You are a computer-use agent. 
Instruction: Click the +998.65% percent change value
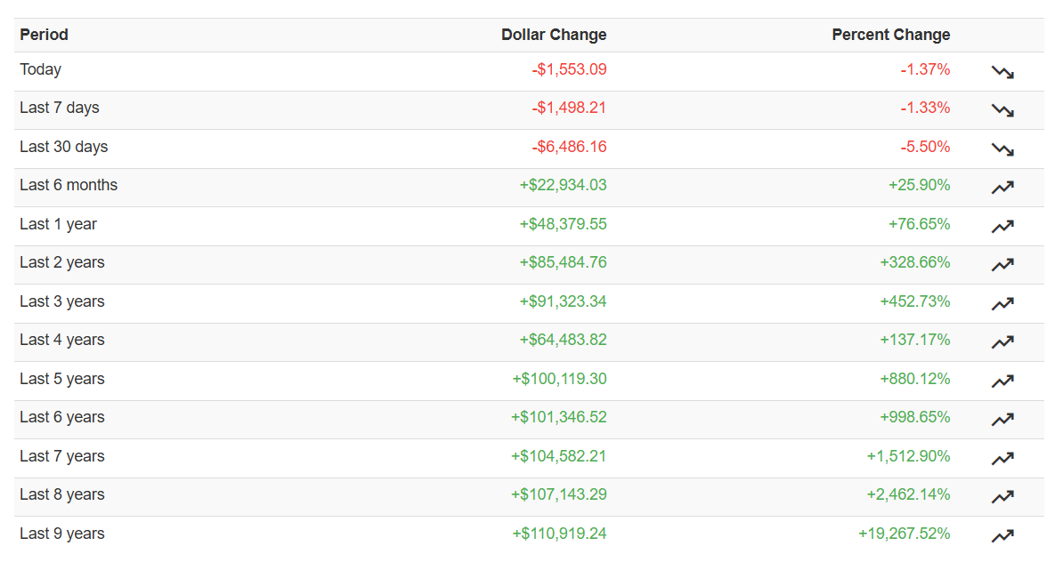(914, 417)
